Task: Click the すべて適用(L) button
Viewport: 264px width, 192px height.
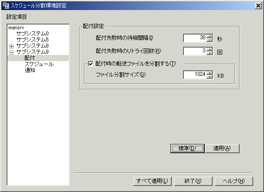Action: (x=152, y=181)
